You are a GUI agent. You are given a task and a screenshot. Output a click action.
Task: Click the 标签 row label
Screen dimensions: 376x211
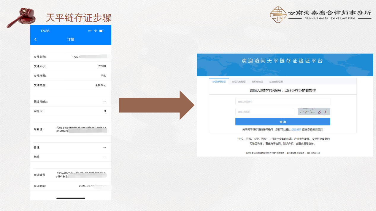point(37,157)
